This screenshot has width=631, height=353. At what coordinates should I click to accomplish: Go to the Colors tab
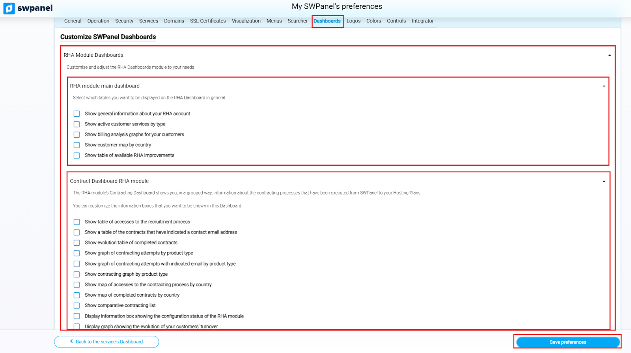point(373,21)
